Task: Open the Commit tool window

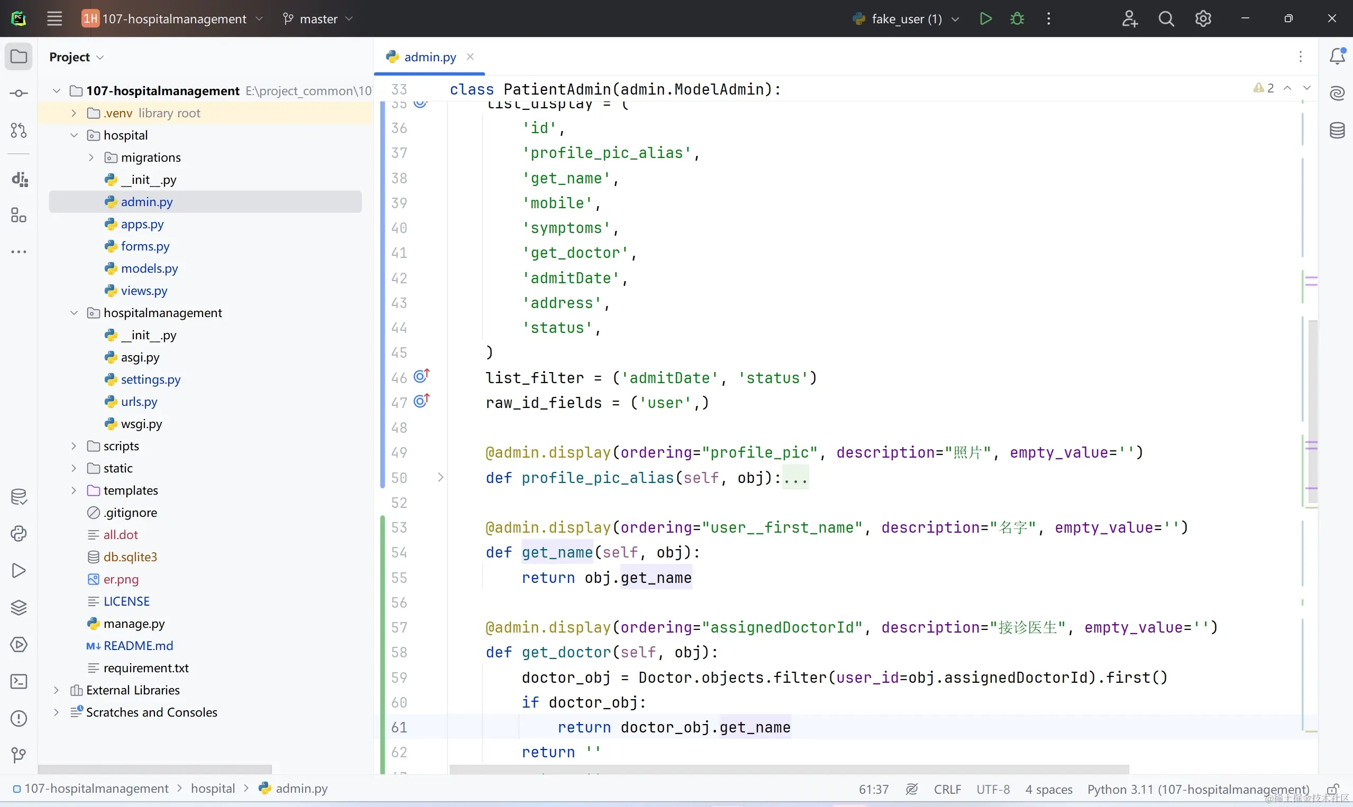Action: pos(19,94)
